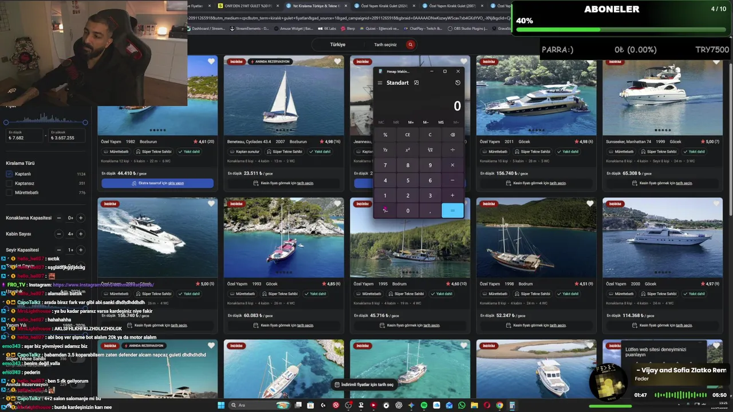Open the Türkiye location selector

[x=338, y=45]
